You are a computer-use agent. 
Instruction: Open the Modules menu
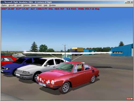(x=52, y=5)
